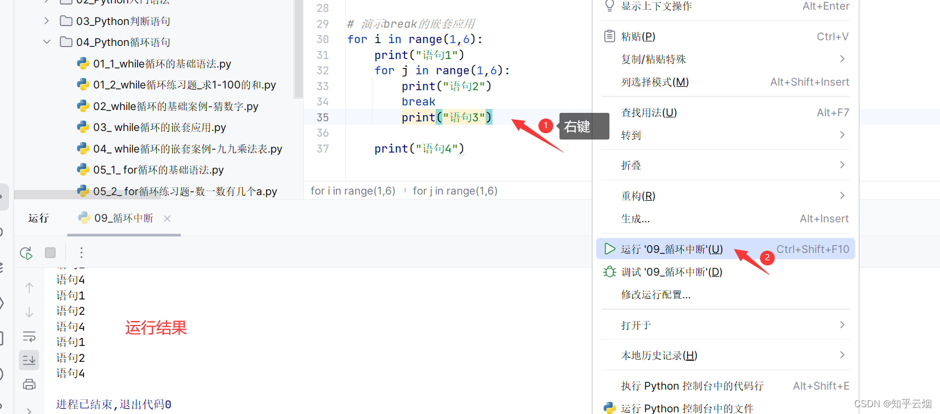Choose 列选择模式(M) in context menu

pos(725,82)
